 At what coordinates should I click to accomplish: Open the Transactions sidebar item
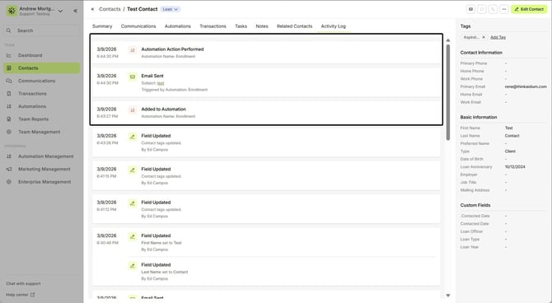(41, 94)
